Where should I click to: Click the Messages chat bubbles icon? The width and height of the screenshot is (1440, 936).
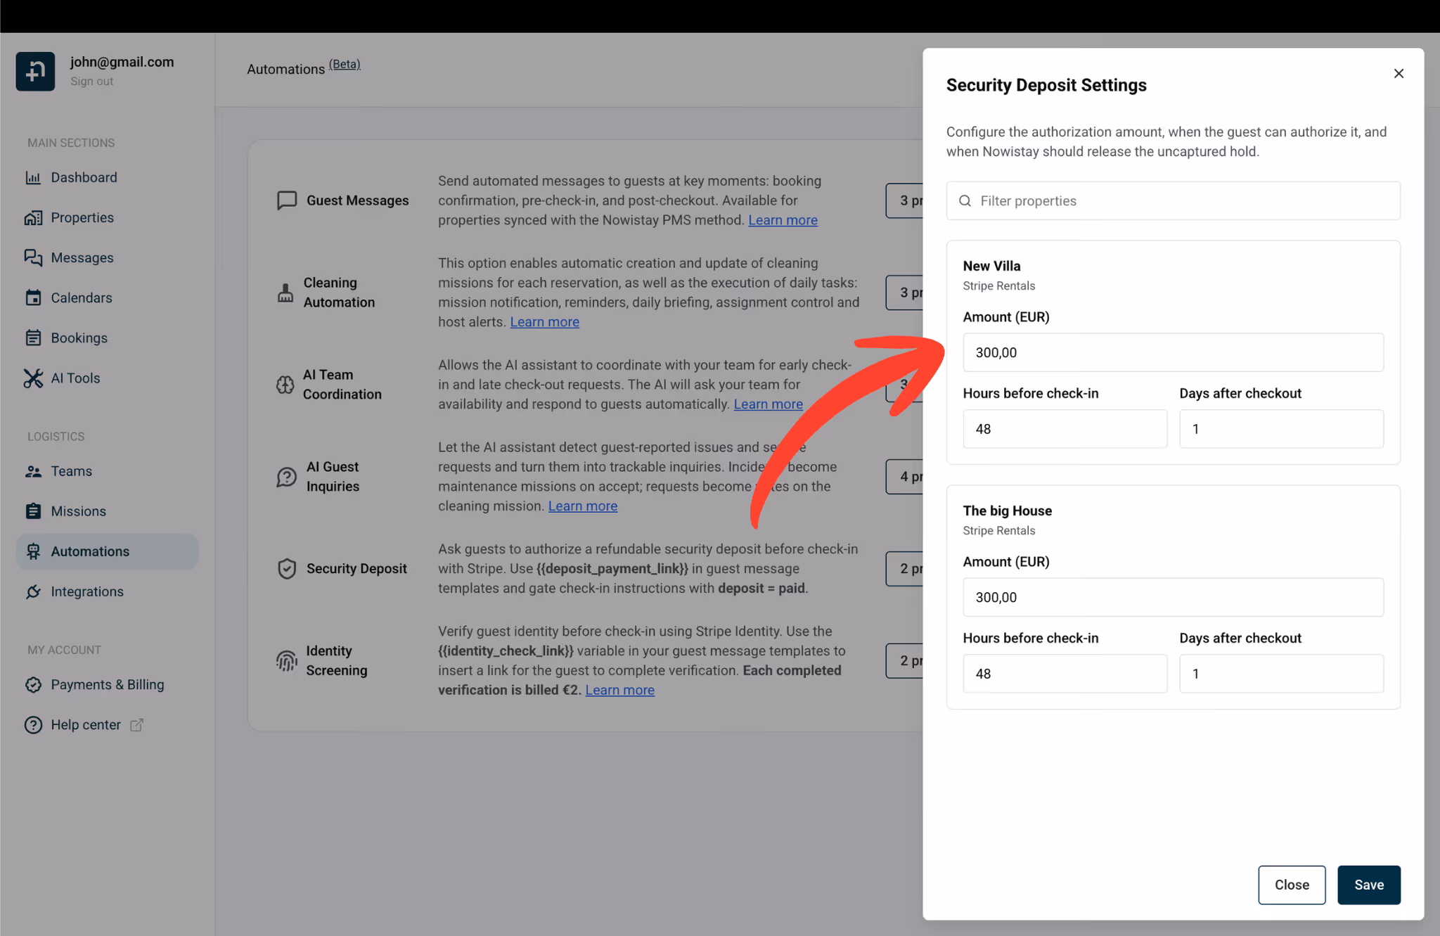click(33, 257)
